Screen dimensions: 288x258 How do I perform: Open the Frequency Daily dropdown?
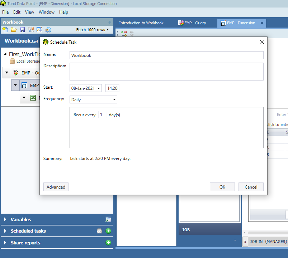pos(114,99)
